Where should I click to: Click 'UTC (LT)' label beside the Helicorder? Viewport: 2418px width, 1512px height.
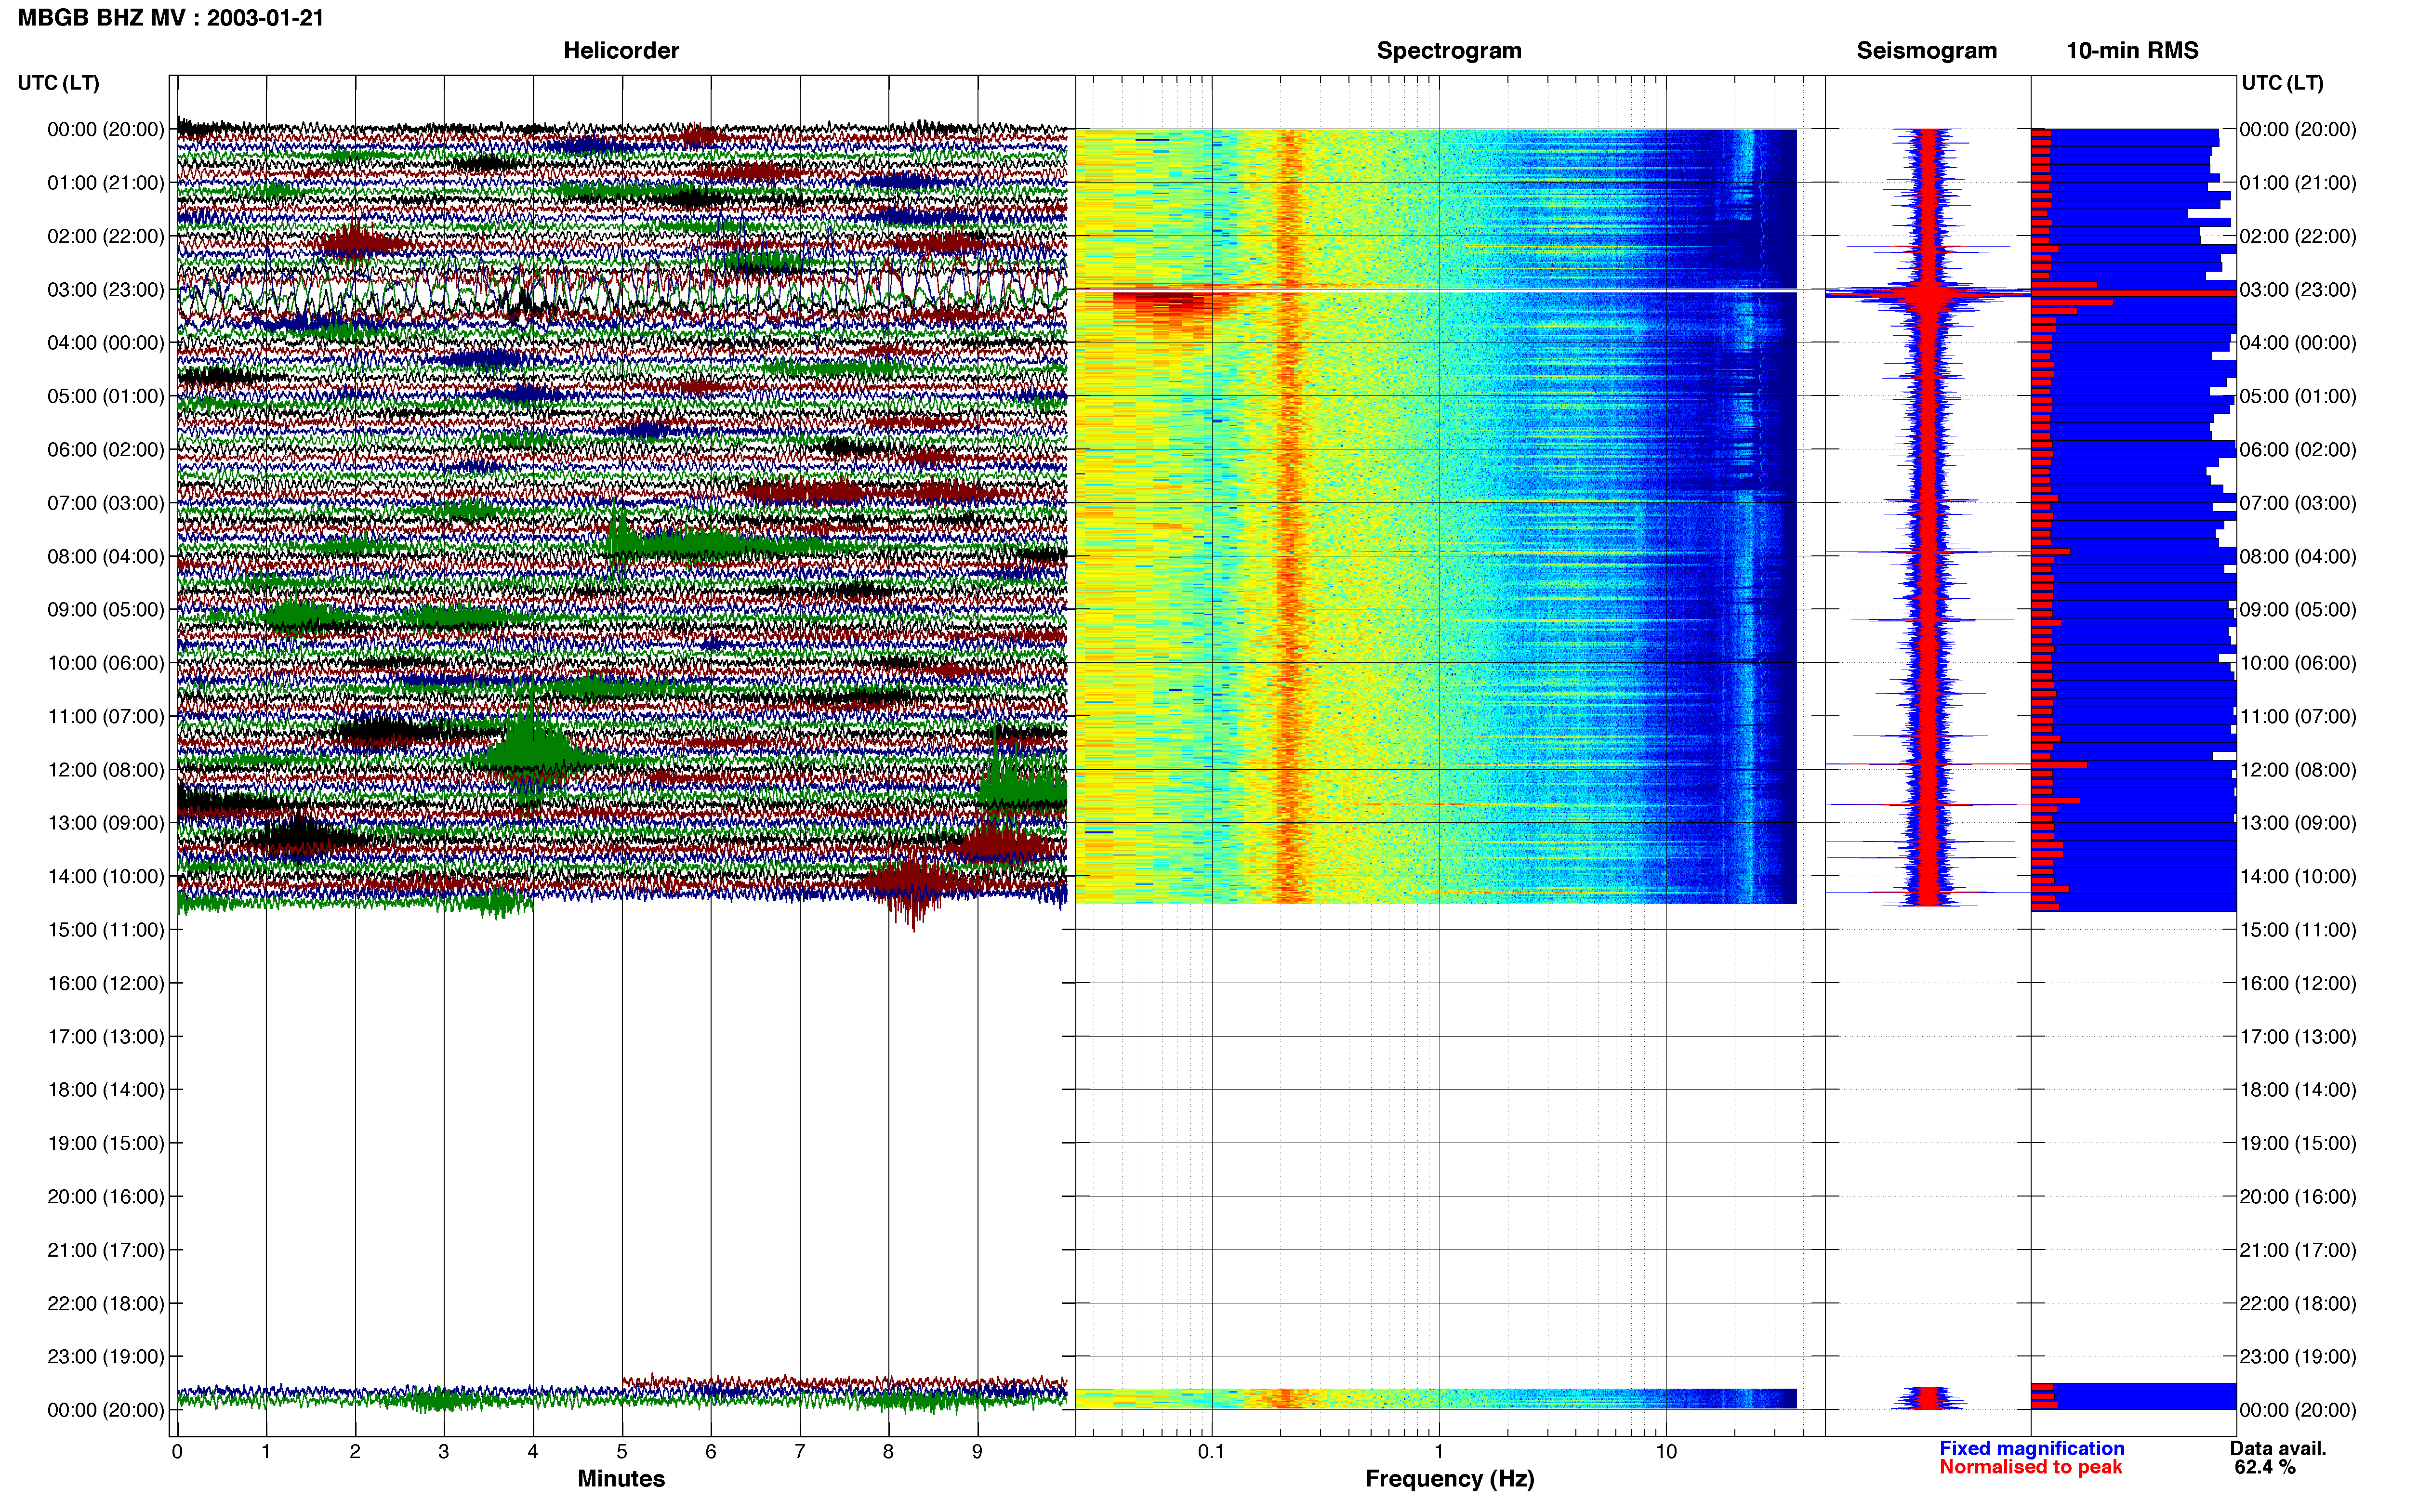[x=59, y=83]
